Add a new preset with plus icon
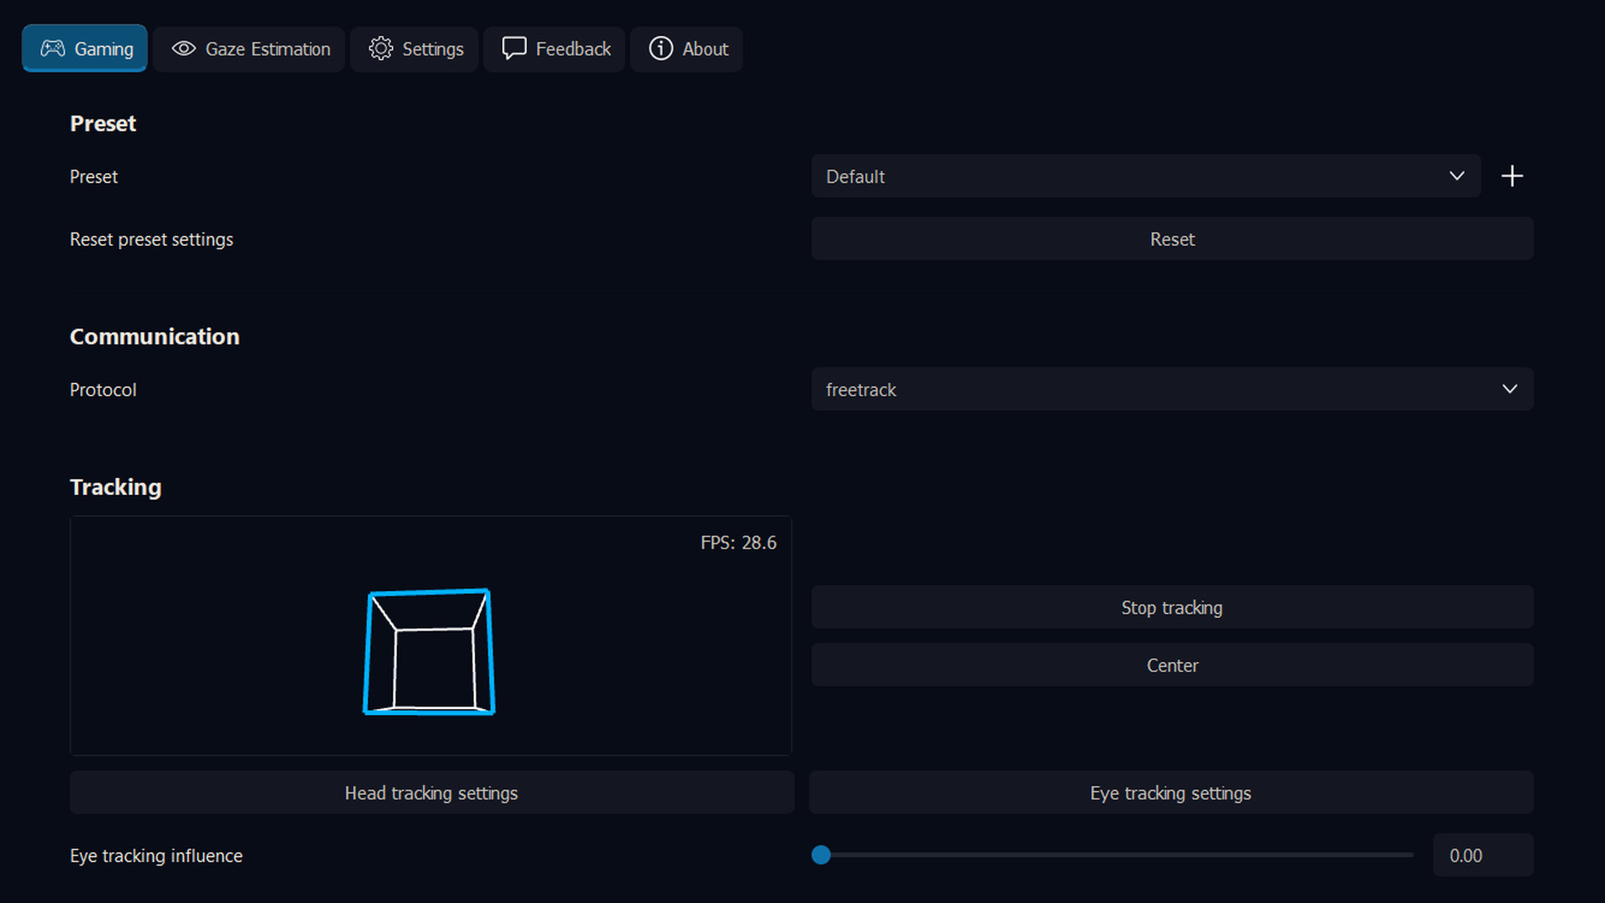Viewport: 1605px width, 903px height. tap(1511, 176)
